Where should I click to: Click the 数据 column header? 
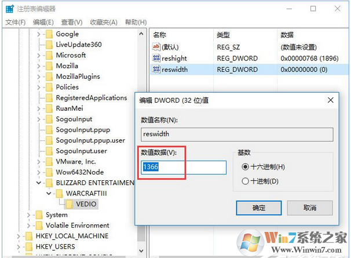pyautogui.click(x=313, y=35)
